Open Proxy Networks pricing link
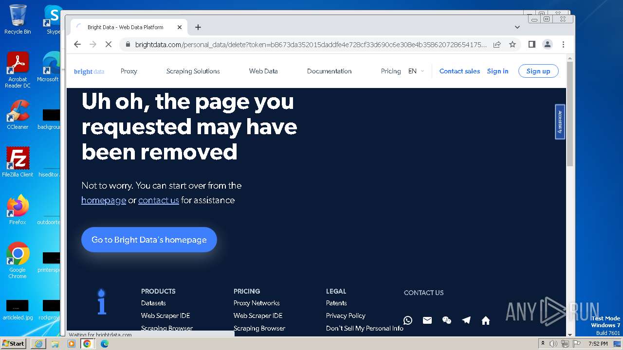Image resolution: width=623 pixels, height=350 pixels. [x=257, y=303]
